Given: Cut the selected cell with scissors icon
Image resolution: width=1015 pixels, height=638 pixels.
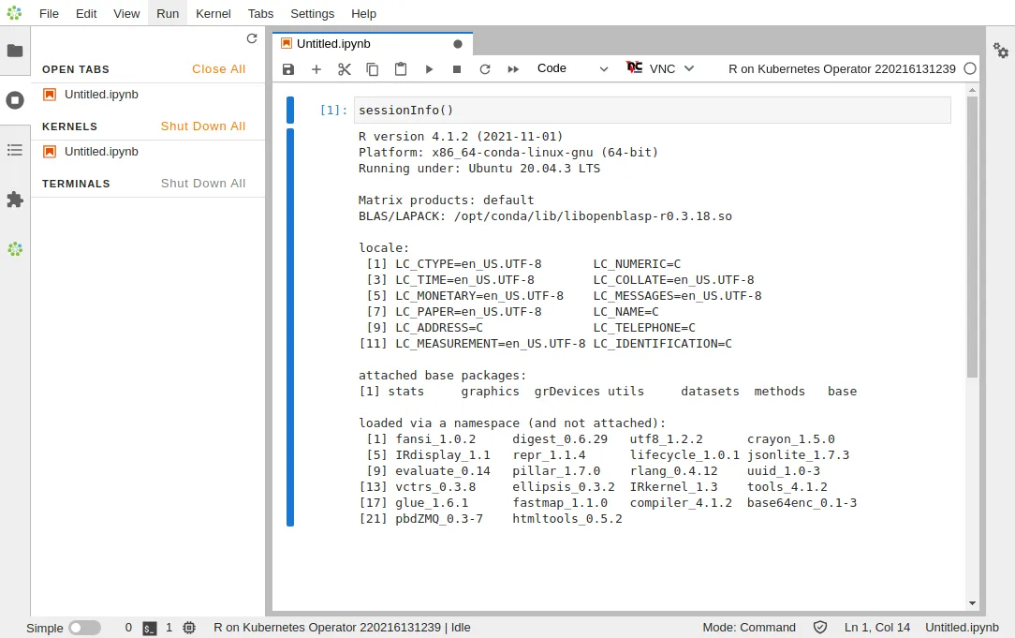Looking at the screenshot, I should tap(345, 69).
